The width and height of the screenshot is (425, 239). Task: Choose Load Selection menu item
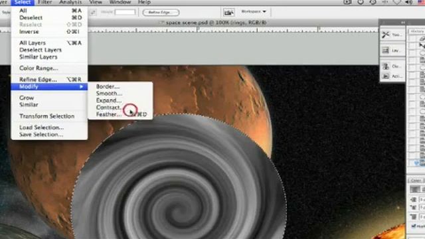(x=49, y=127)
